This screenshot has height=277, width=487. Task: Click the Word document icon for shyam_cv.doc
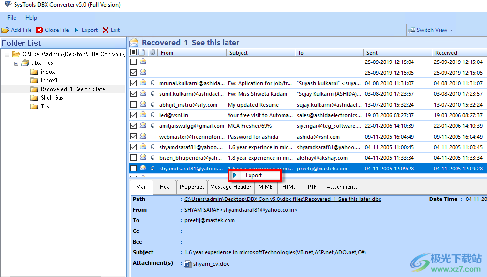tap(188, 264)
